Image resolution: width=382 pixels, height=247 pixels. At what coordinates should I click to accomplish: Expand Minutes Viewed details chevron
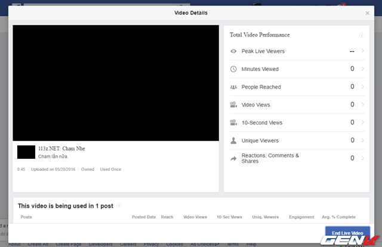tap(362, 68)
